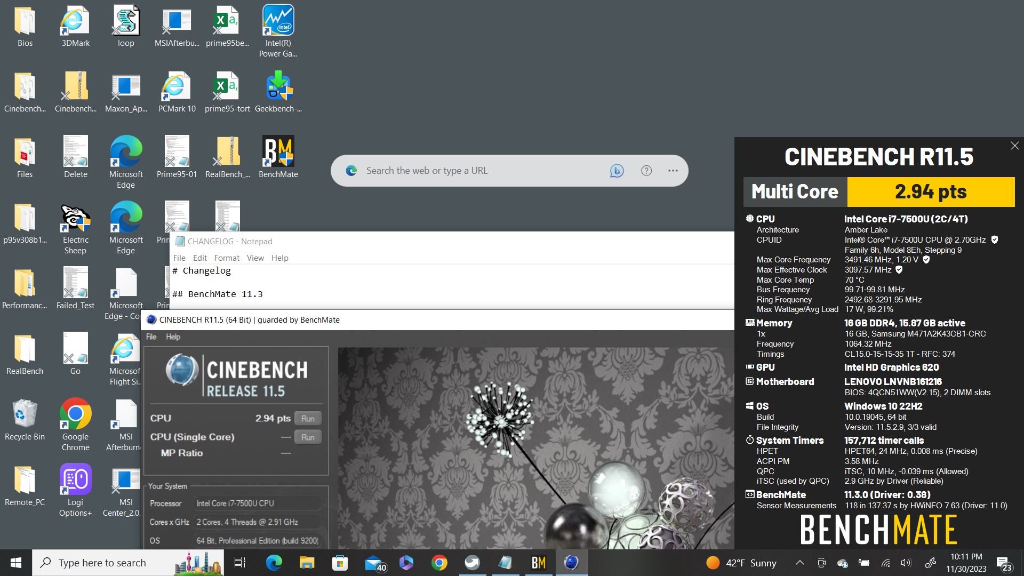This screenshot has height=576, width=1024.
Task: Open Notepad View menu
Action: tap(255, 258)
